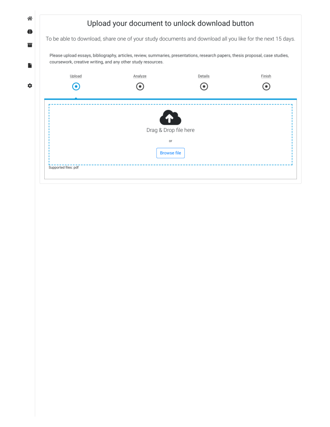
Task: Select the Details step radio circle
Action: point(204,86)
